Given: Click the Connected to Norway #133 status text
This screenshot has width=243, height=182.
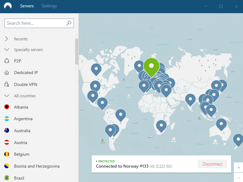Looking at the screenshot, I should pyautogui.click(x=122, y=166).
